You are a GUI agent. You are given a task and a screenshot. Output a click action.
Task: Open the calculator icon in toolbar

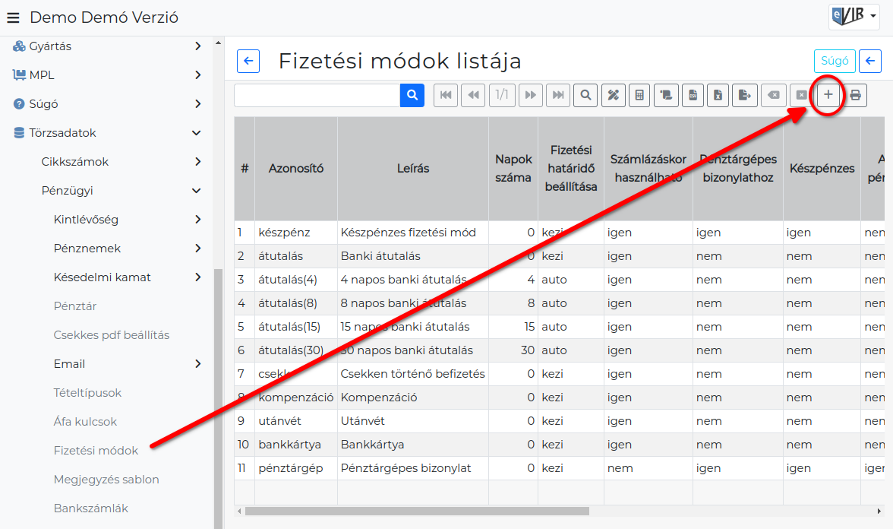[x=639, y=95]
